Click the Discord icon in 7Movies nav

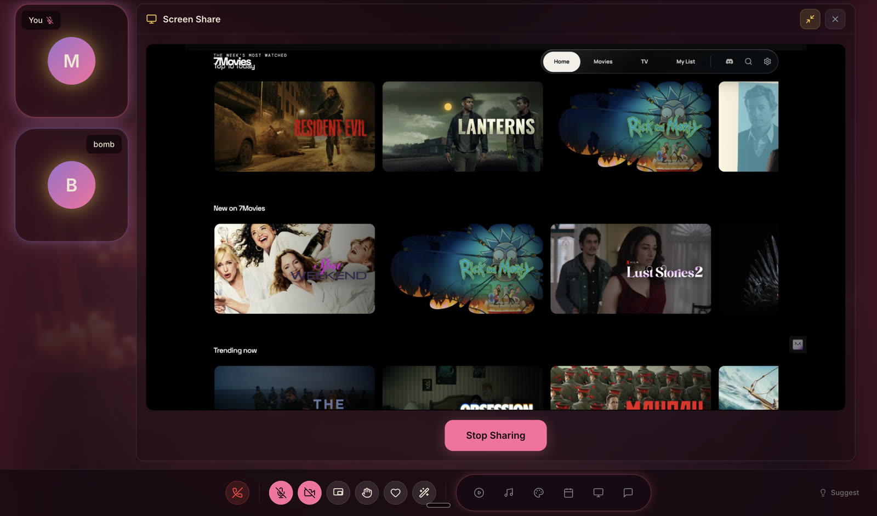coord(730,61)
